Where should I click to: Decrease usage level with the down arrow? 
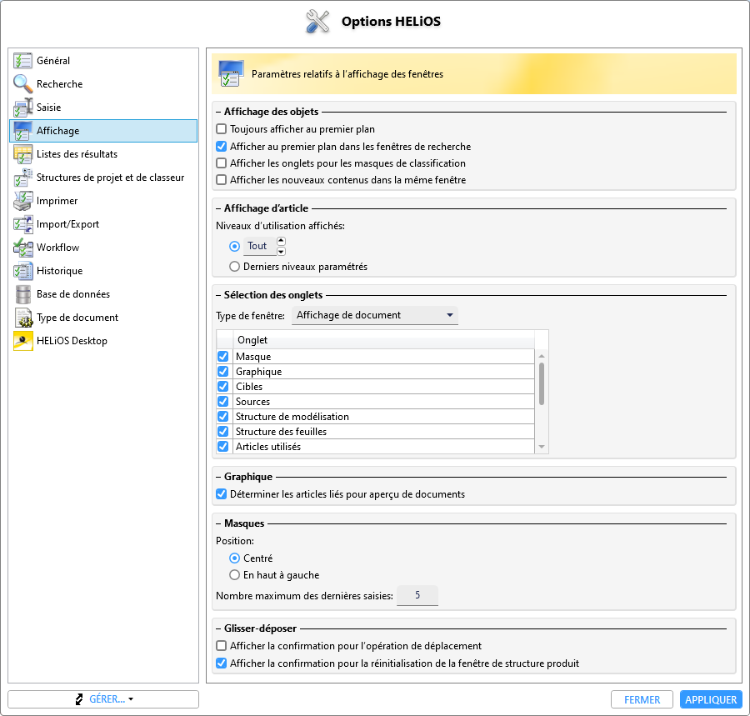pos(282,251)
